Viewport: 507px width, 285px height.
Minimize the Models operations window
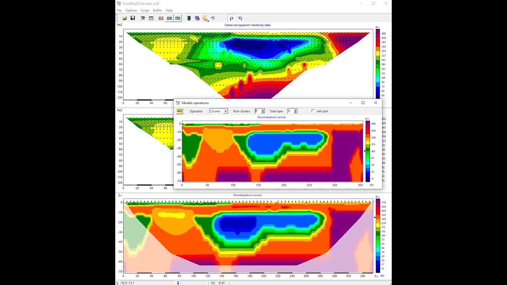[351, 103]
